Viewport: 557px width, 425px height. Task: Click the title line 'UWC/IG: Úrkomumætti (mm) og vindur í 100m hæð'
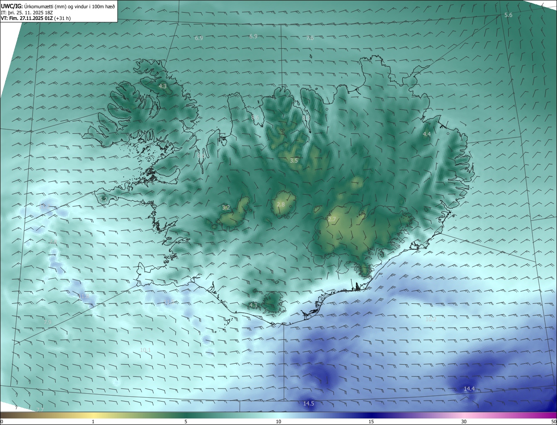(58, 6)
